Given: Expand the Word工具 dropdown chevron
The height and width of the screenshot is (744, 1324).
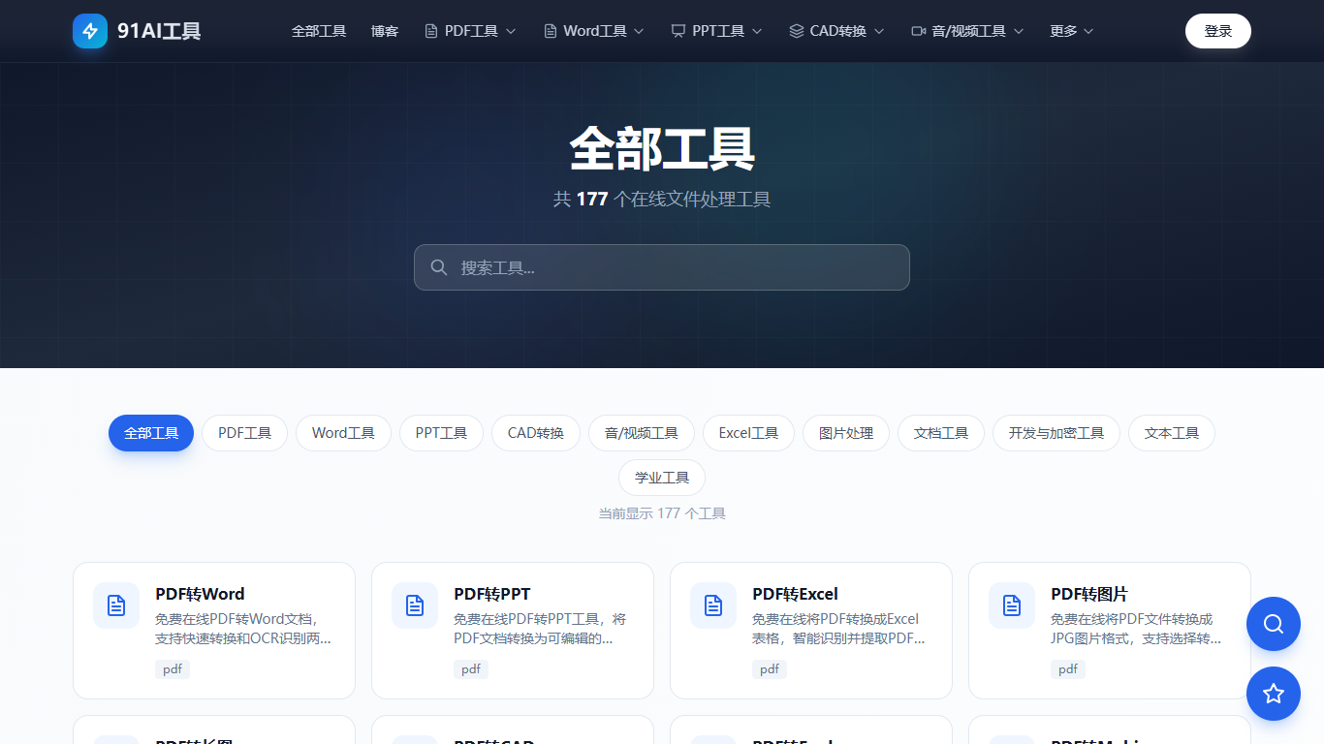Looking at the screenshot, I should click(x=639, y=31).
